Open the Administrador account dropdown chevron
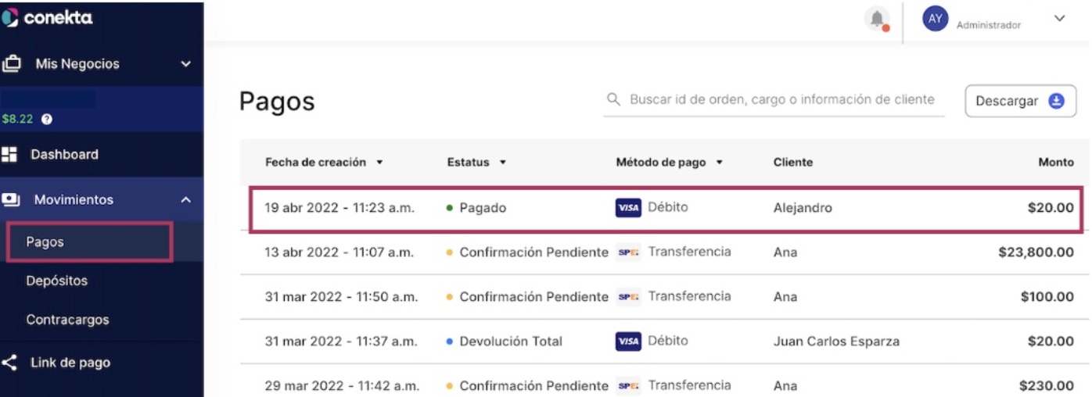The image size is (1092, 397). (x=1059, y=18)
